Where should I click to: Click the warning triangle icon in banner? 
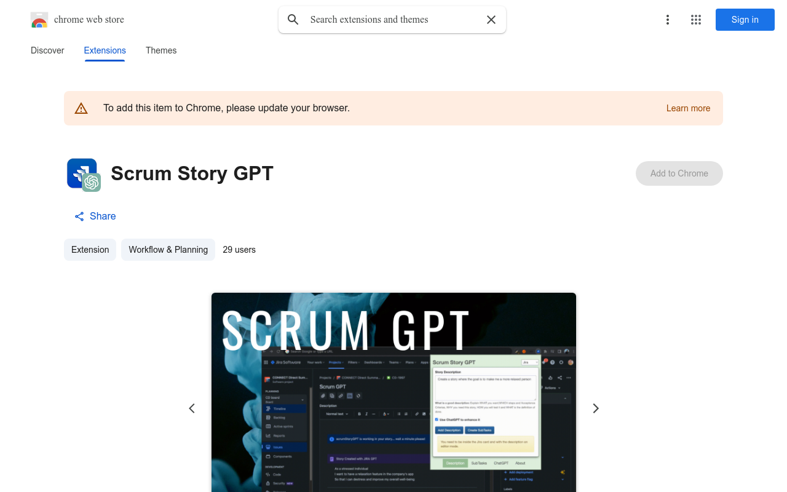click(81, 108)
